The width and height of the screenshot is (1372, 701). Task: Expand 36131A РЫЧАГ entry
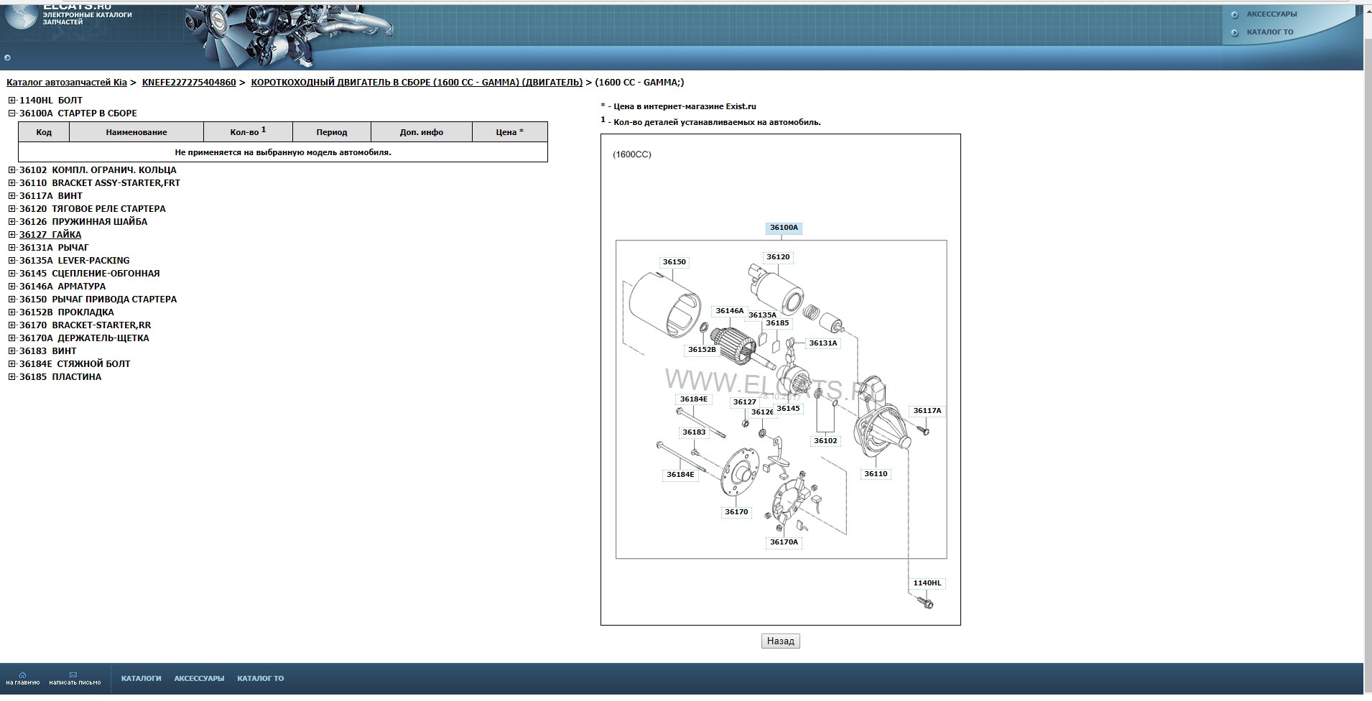11,248
